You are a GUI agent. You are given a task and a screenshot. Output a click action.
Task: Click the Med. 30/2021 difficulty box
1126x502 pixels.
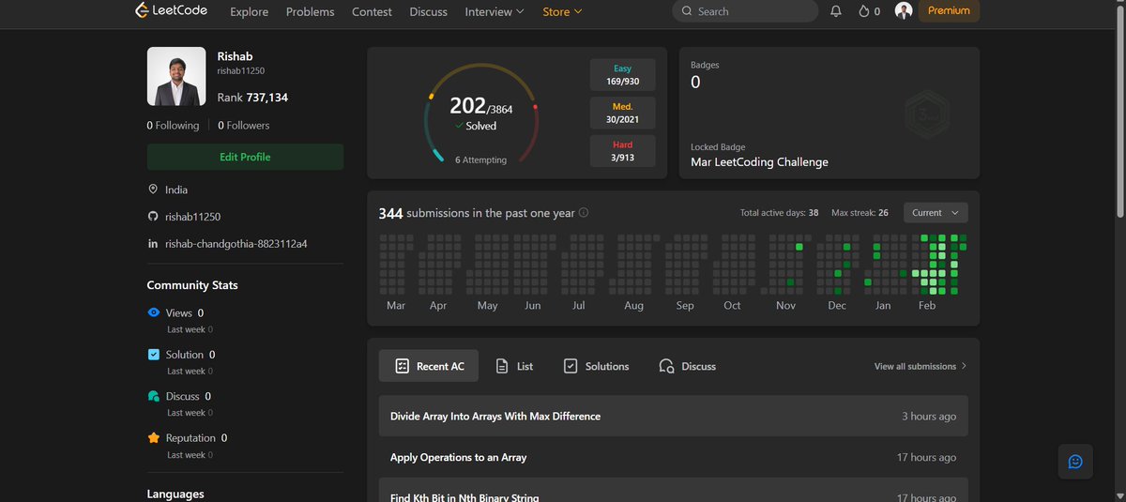coord(623,114)
